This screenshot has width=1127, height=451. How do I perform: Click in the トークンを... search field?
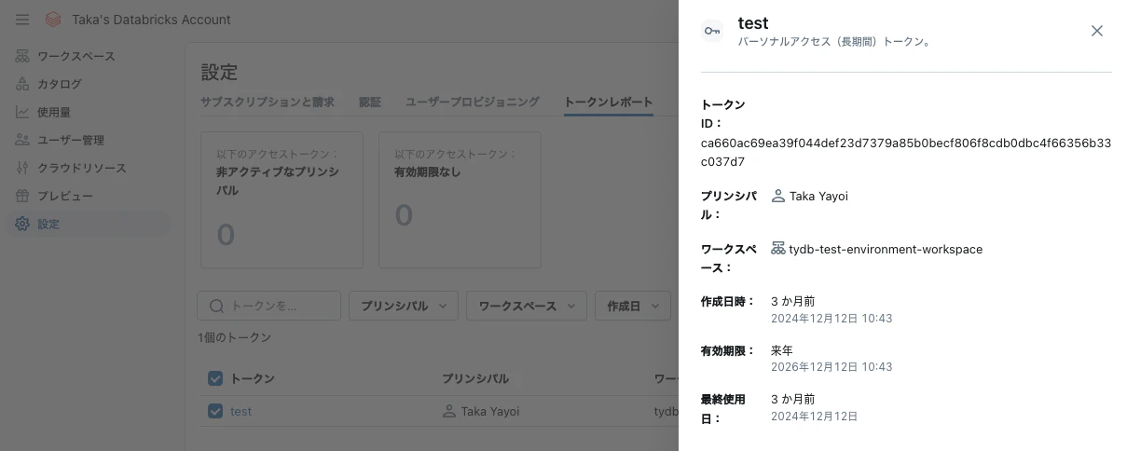point(268,306)
